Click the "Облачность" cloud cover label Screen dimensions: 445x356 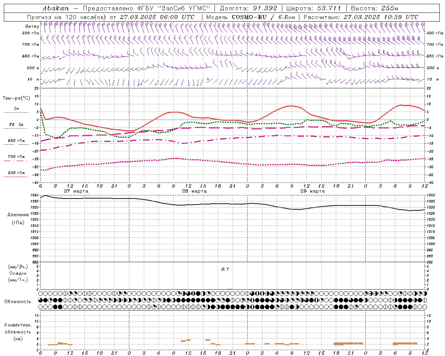[18, 302]
